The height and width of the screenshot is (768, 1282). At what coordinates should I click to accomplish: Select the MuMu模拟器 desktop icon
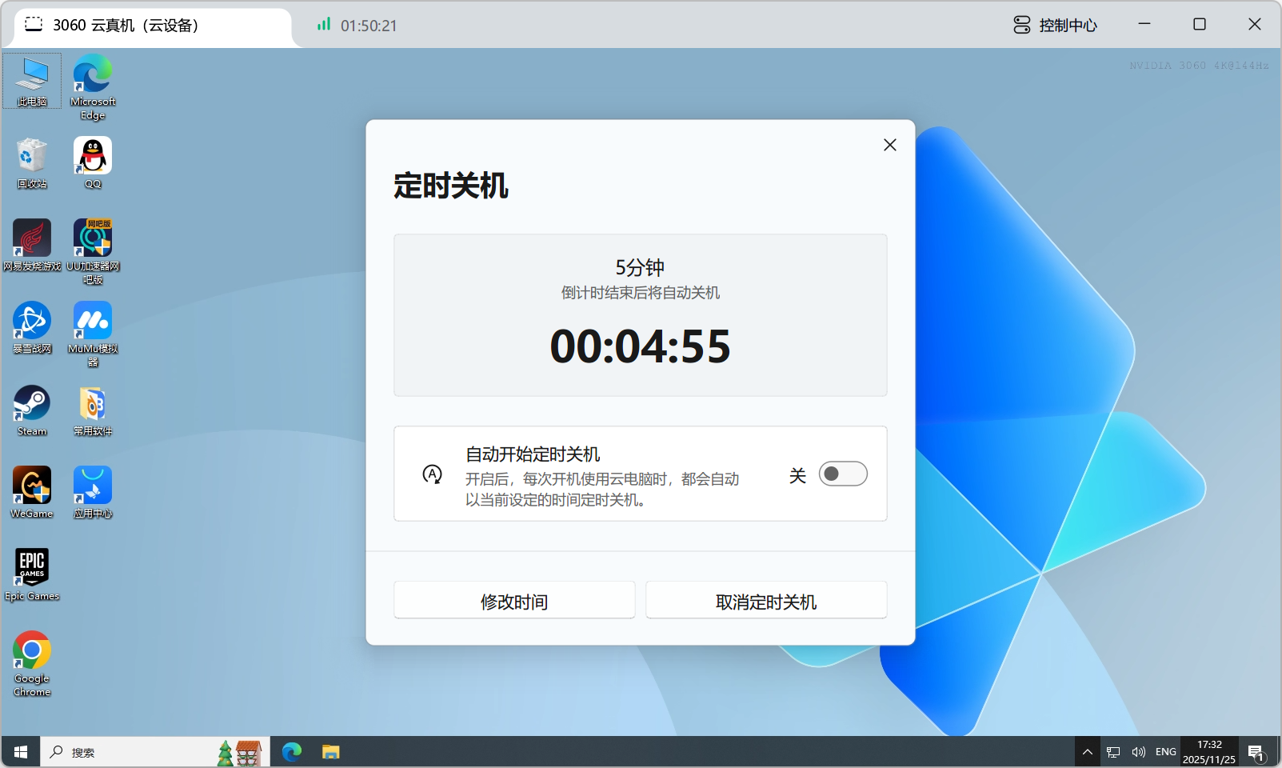[93, 322]
